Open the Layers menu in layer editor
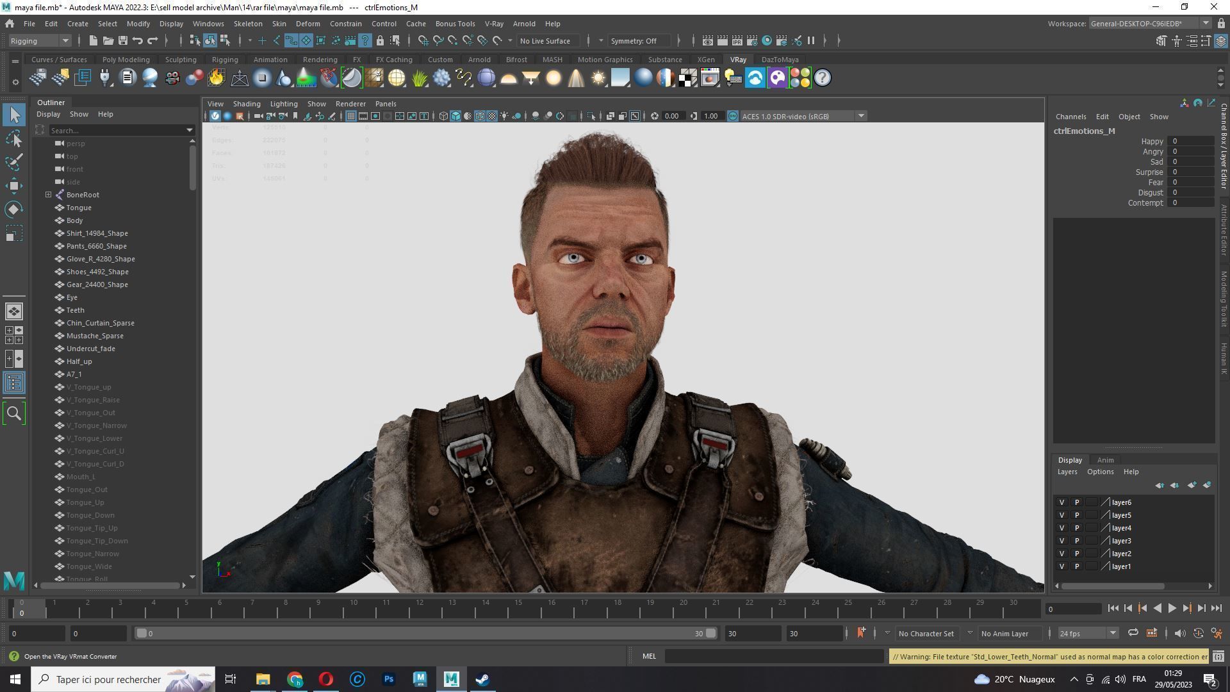This screenshot has height=692, width=1230. (x=1067, y=472)
